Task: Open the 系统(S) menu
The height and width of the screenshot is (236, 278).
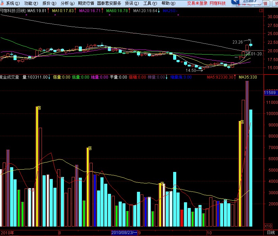Action: coord(13,3)
